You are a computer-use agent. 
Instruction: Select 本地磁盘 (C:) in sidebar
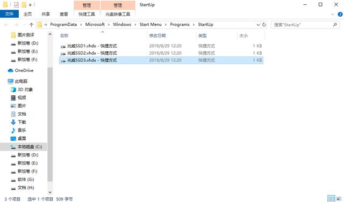24,147
